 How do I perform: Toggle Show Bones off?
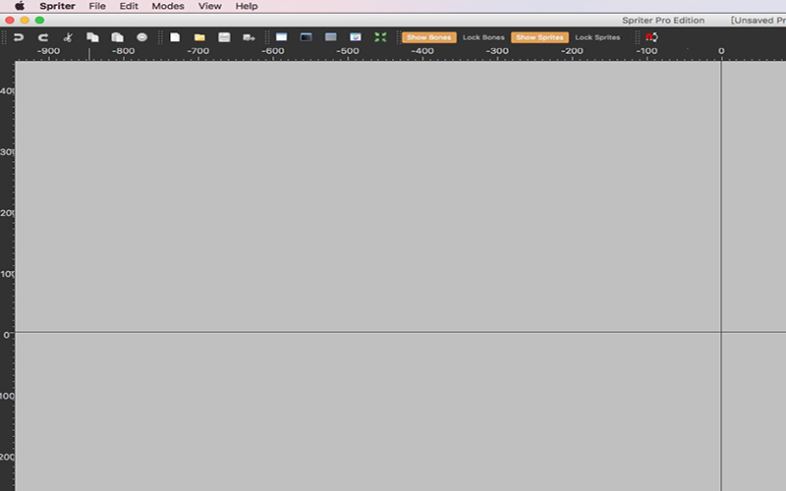429,37
